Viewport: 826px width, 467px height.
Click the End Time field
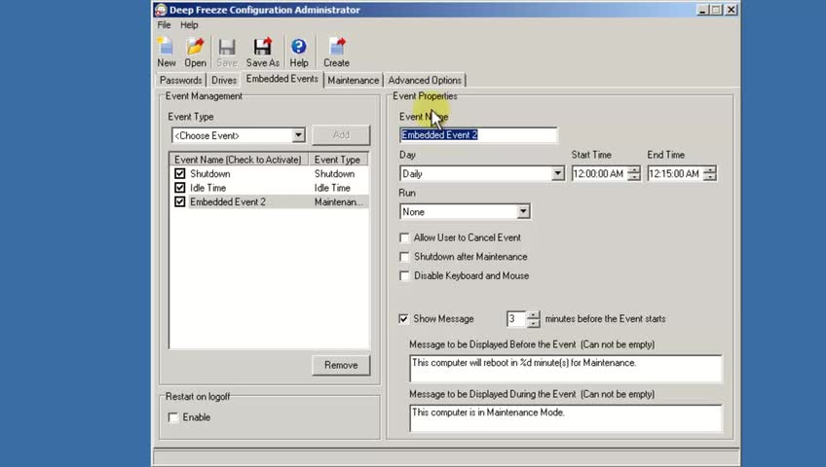pyautogui.click(x=676, y=173)
